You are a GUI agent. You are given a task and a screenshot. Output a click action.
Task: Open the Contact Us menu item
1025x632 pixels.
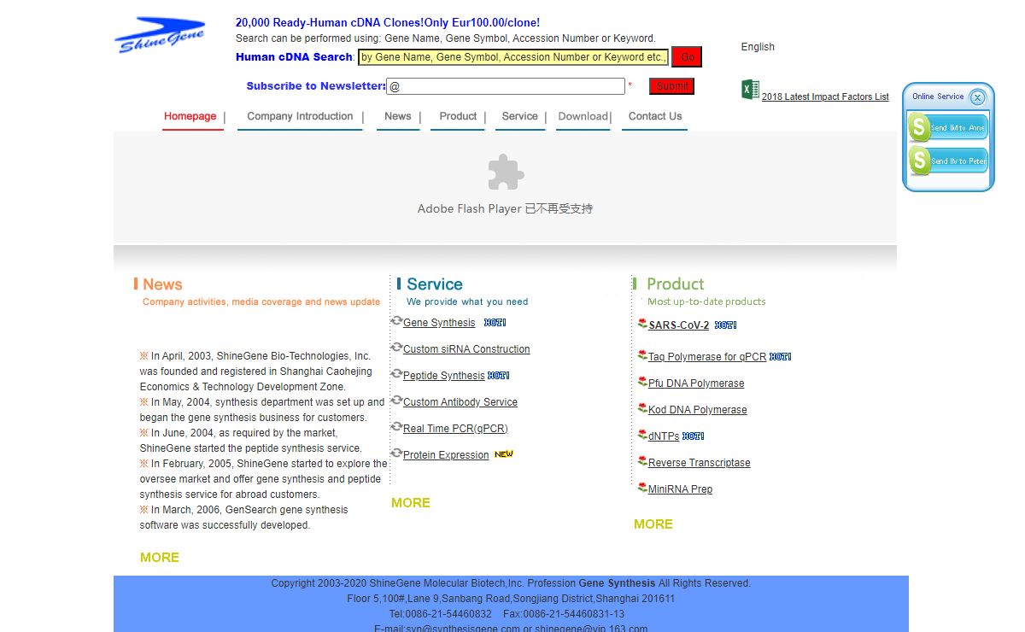click(x=655, y=116)
